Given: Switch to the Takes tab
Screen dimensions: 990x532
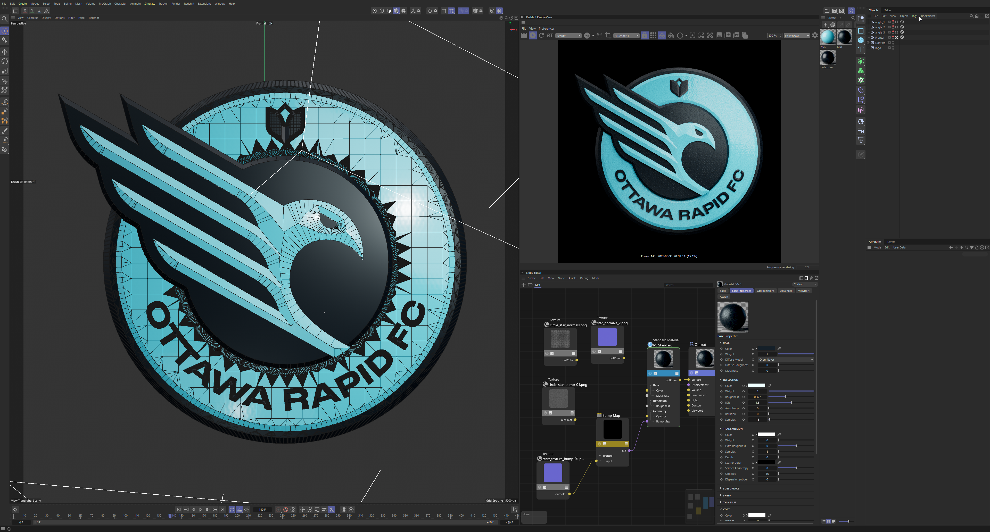Looking at the screenshot, I should click(x=888, y=10).
